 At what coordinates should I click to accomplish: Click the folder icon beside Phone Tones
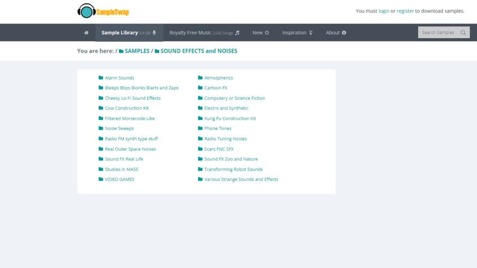coord(200,128)
